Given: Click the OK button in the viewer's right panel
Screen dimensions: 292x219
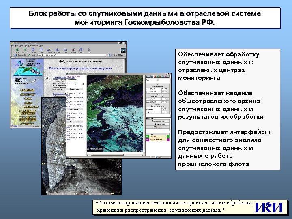Looking at the screenshot, I should click(x=155, y=127).
